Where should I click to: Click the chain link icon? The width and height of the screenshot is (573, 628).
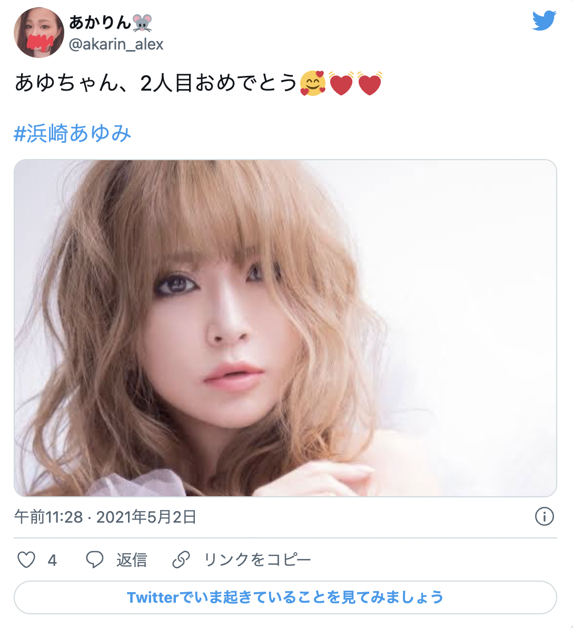coord(181,560)
